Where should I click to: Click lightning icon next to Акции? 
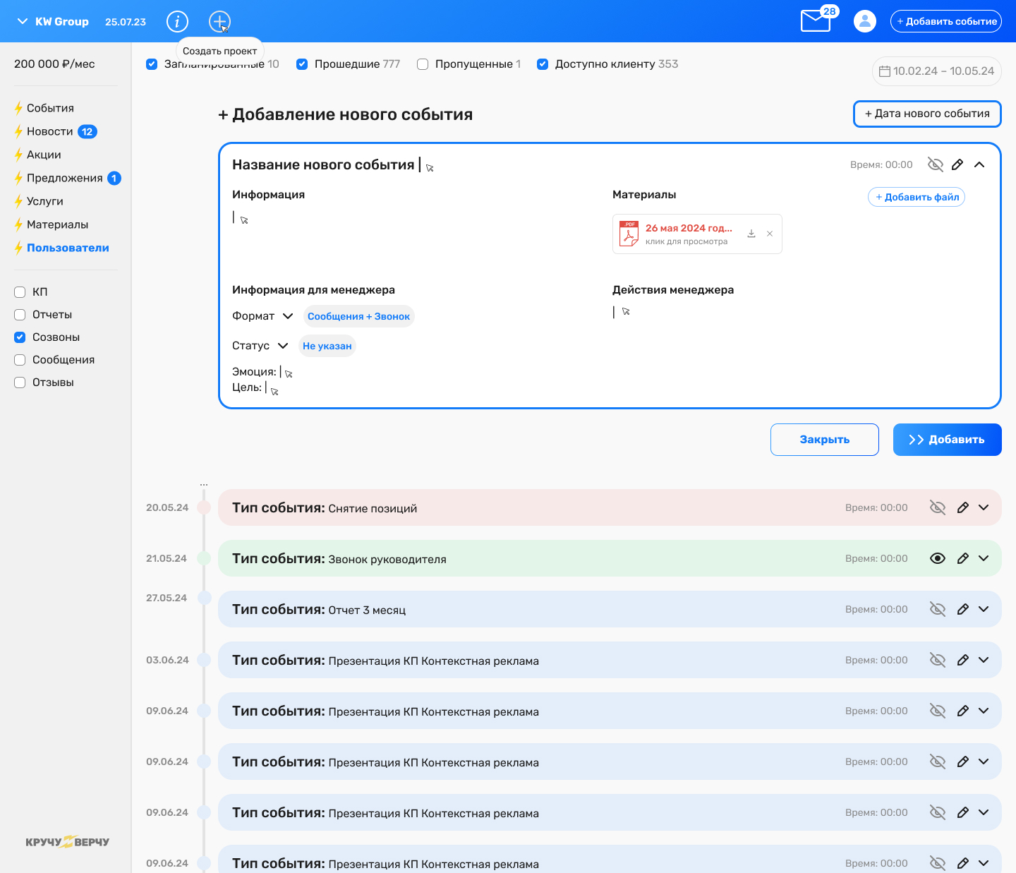18,155
